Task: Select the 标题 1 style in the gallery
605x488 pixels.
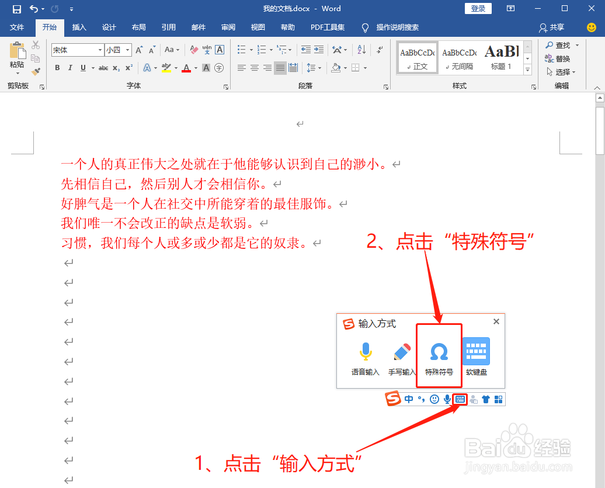Action: point(501,57)
